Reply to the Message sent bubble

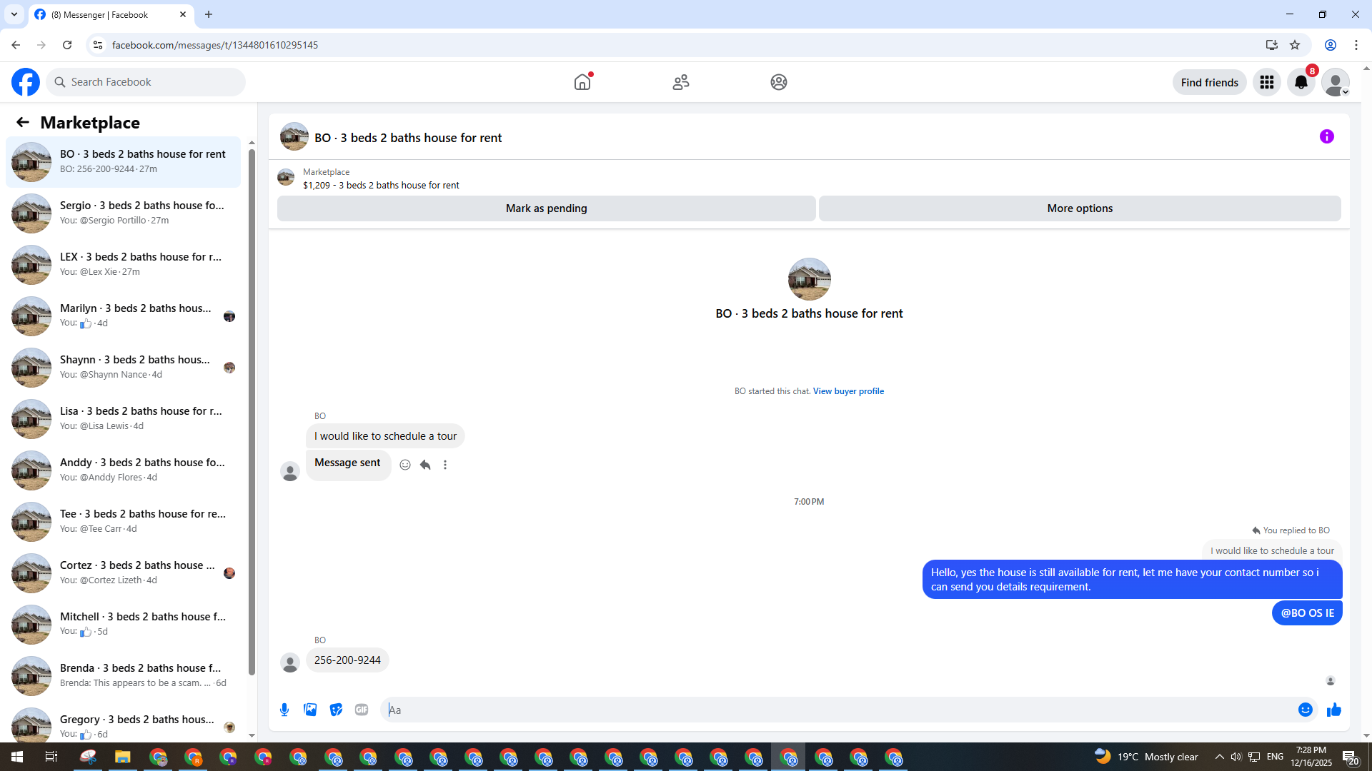(x=425, y=465)
